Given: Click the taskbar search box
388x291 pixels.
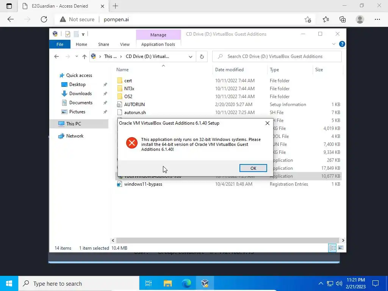Looking at the screenshot, I should pos(79,283).
